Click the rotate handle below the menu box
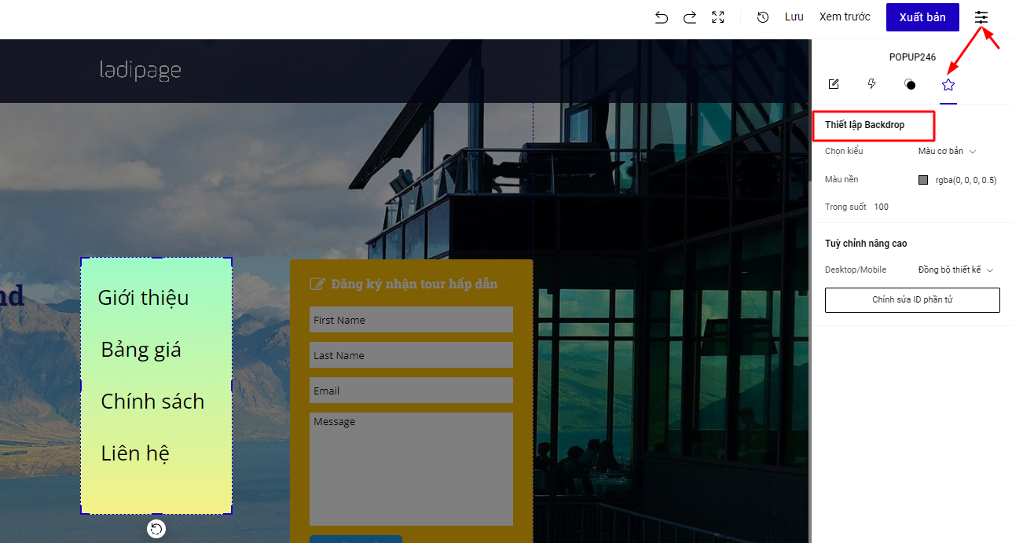 [x=156, y=529]
